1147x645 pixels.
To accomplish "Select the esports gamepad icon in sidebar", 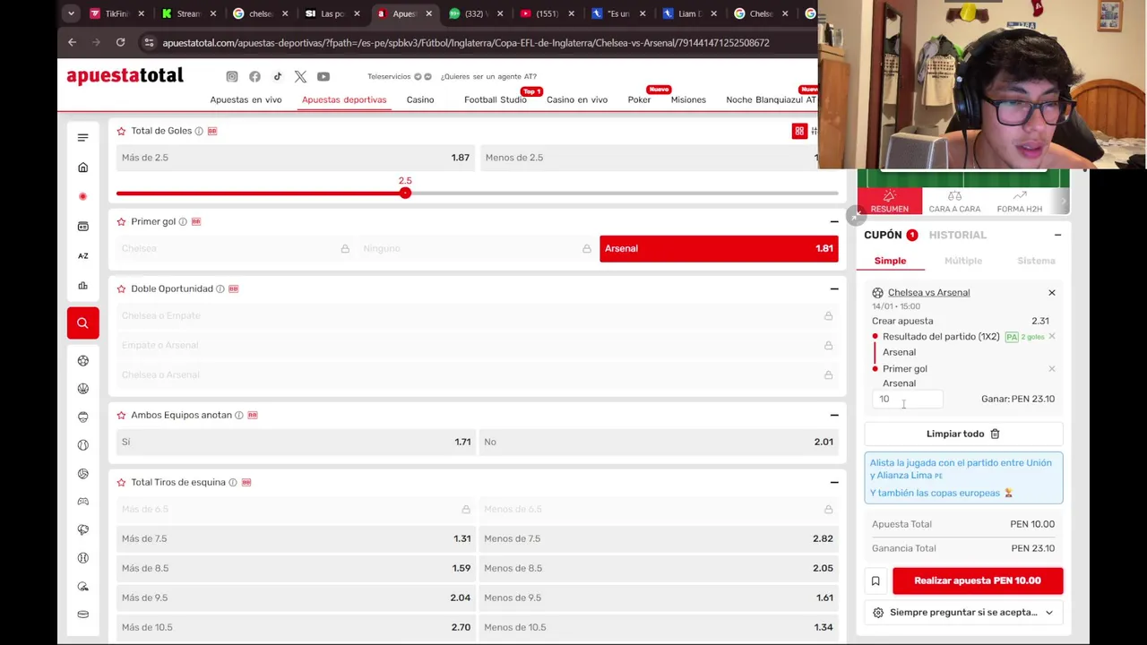I will 82,502.
